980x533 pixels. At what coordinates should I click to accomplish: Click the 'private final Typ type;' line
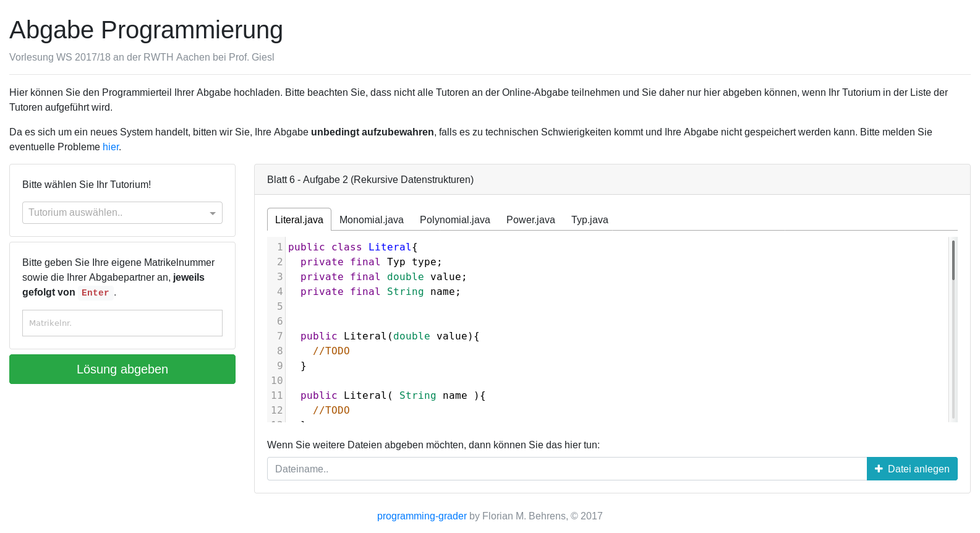tap(372, 262)
